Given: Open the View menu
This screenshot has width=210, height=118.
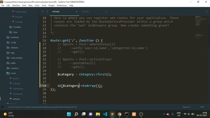Looking at the screenshot, I should [x=31, y=6].
